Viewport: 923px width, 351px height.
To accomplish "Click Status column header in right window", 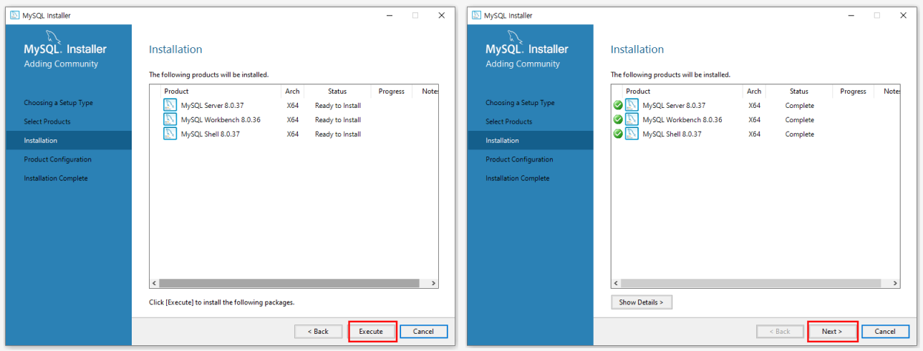I will point(799,92).
